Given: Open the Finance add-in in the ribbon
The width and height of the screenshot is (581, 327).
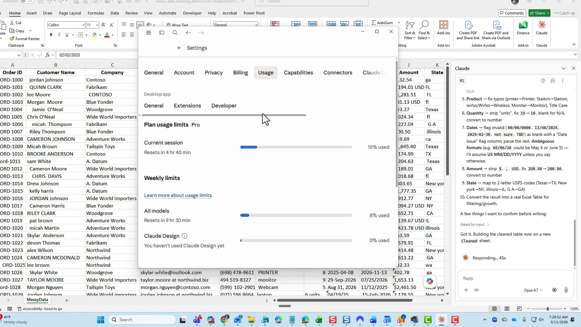Looking at the screenshot, I should (523, 28).
